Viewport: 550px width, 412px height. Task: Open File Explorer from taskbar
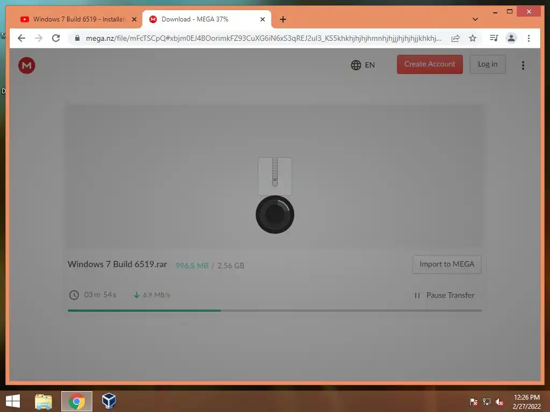[44, 401]
